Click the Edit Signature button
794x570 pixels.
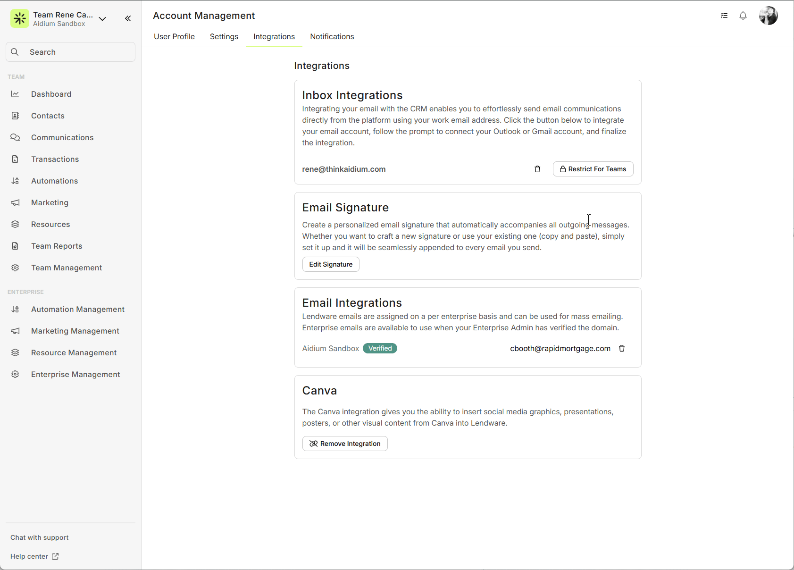pyautogui.click(x=331, y=264)
